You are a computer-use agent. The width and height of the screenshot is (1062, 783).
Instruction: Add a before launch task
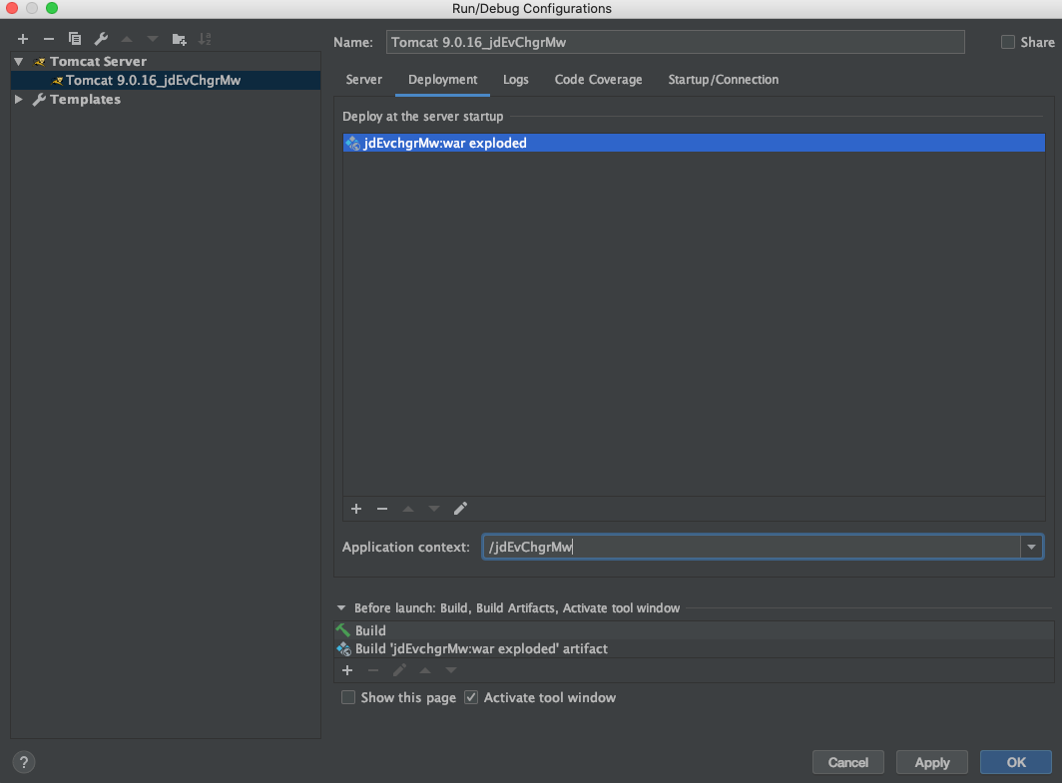click(347, 670)
